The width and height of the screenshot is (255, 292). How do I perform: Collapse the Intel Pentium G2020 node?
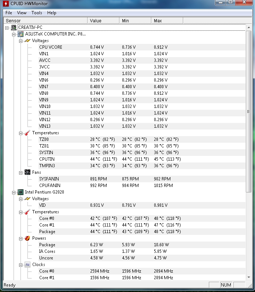pyautogui.click(x=14, y=192)
